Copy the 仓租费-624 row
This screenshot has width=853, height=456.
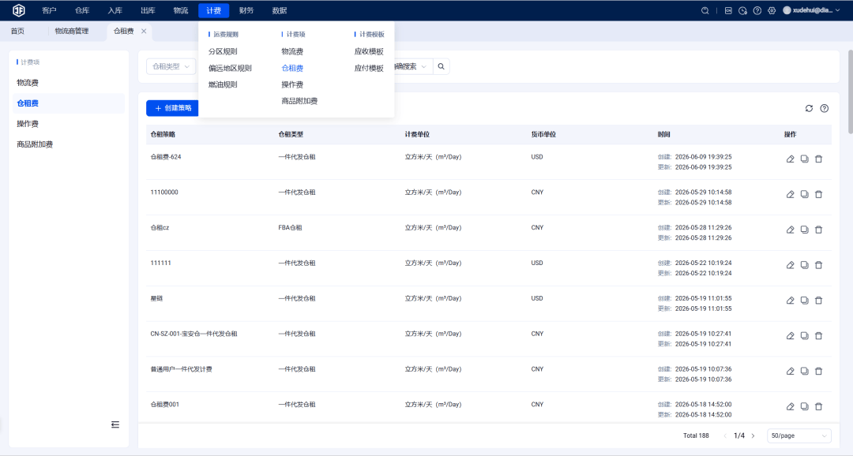[x=804, y=159]
